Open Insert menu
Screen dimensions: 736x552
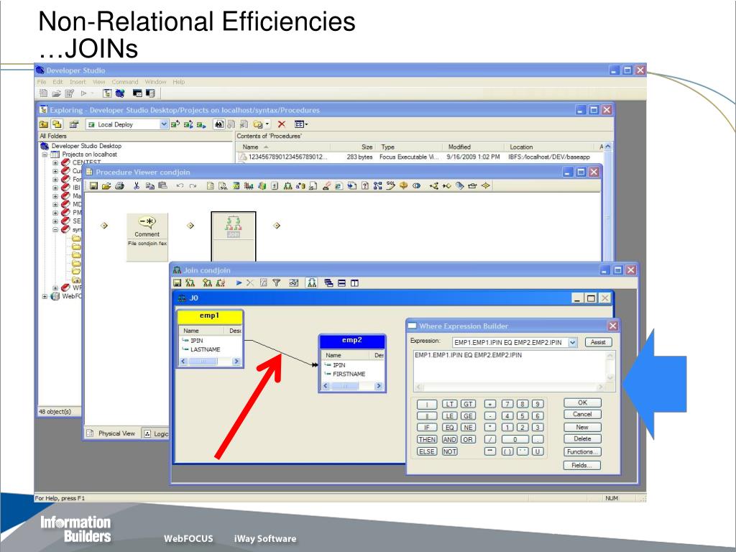pos(78,82)
